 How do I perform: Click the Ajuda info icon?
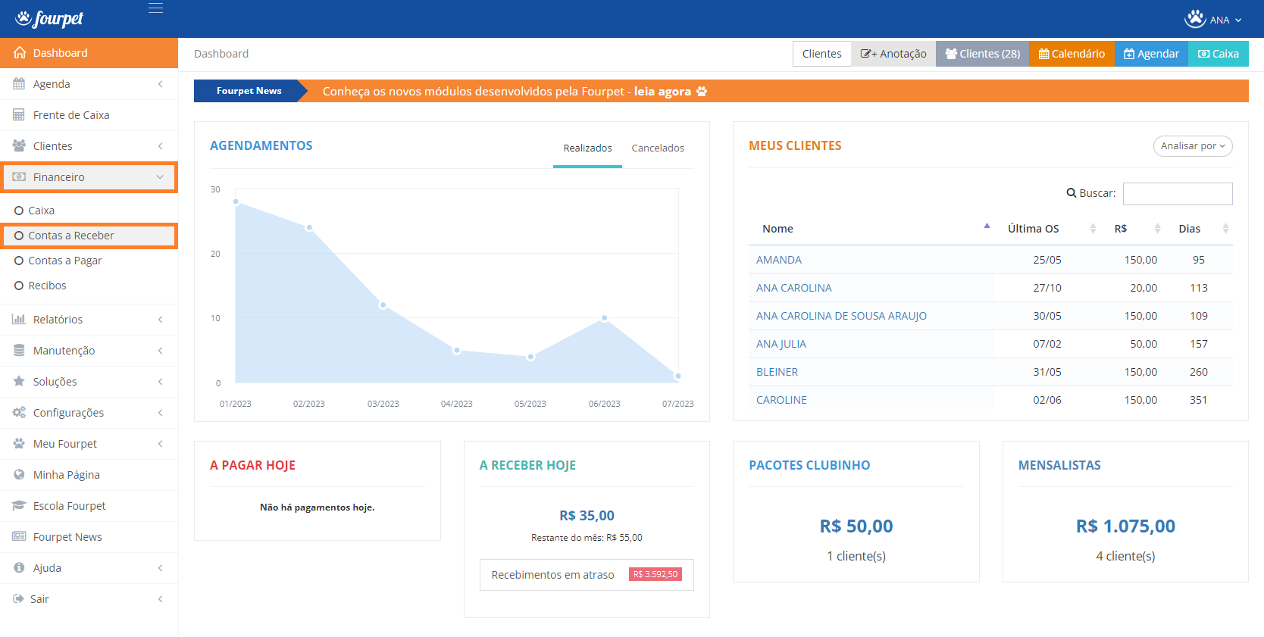[19, 568]
